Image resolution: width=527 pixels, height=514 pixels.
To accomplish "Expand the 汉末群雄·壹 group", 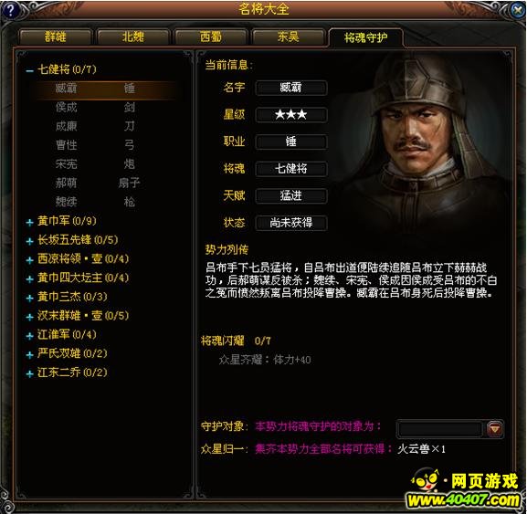I will 29,317.
